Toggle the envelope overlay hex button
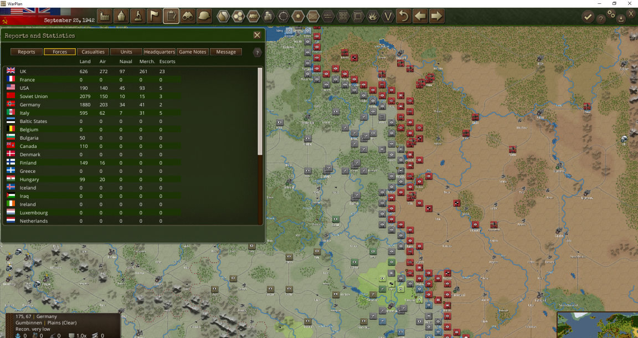The height and width of the screenshot is (338, 638). click(x=313, y=16)
